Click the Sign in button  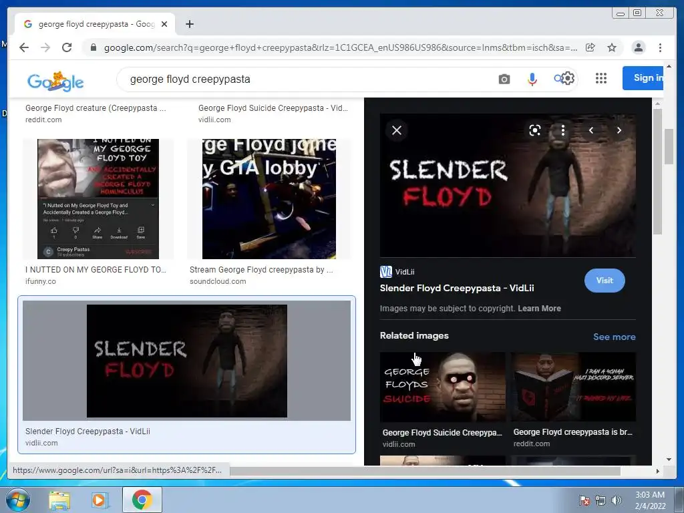tap(643, 78)
